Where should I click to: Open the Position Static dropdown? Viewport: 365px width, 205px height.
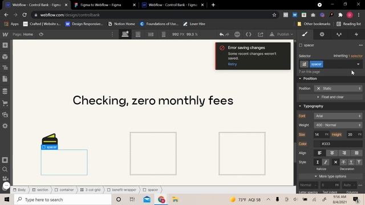click(x=338, y=89)
